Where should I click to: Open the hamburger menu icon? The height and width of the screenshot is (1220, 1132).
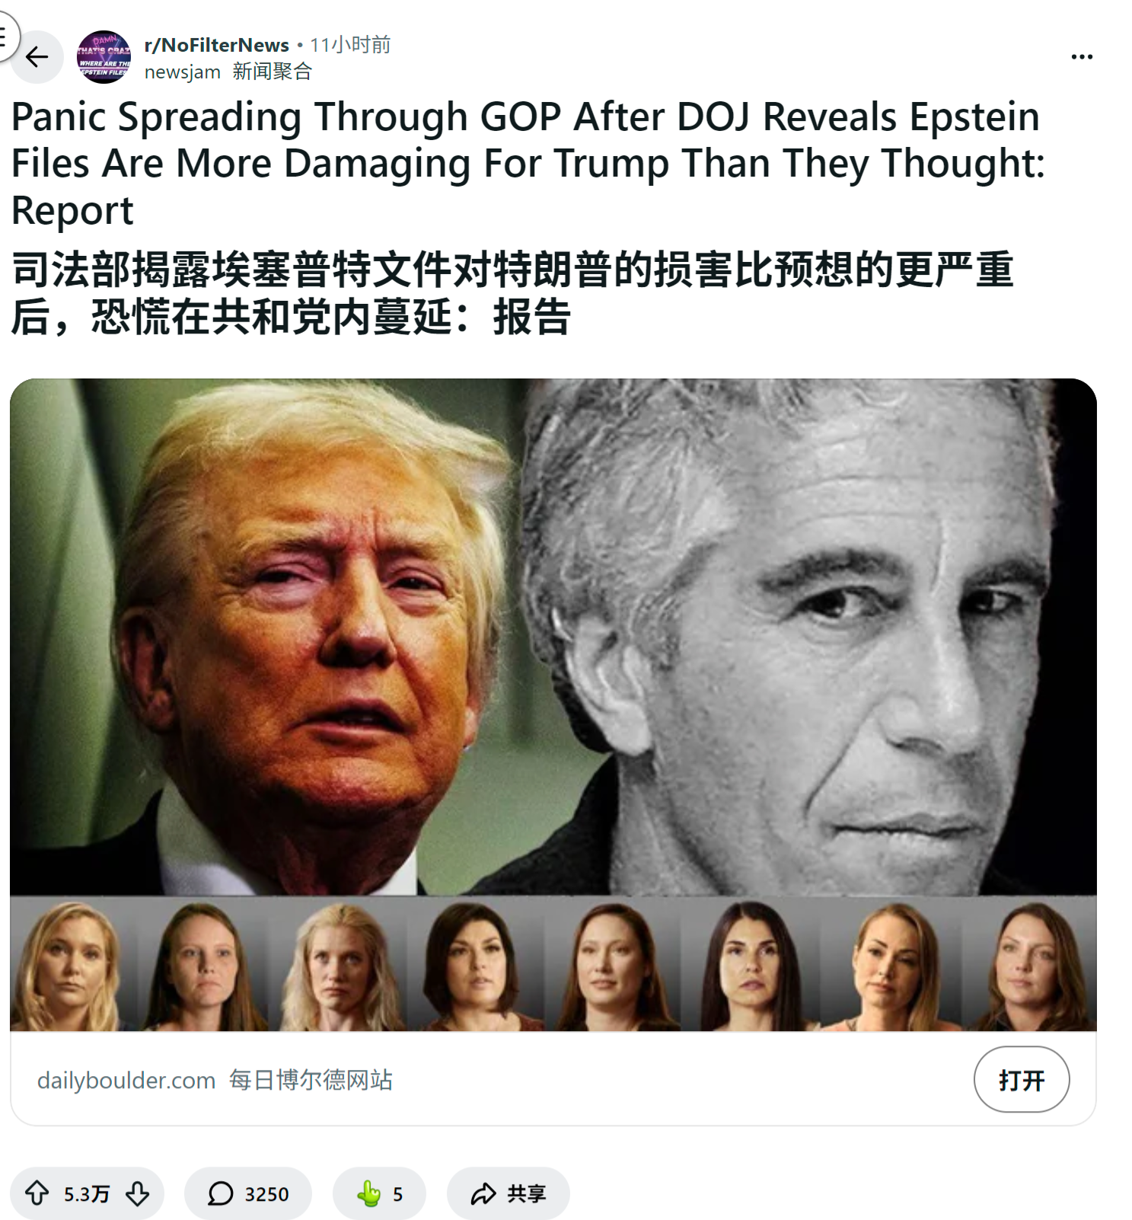pos(4,35)
